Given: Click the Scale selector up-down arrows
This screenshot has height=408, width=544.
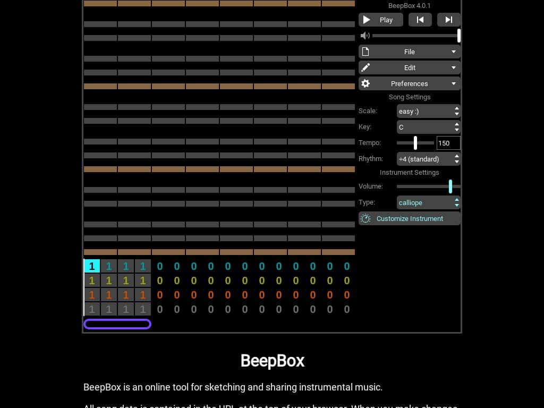Looking at the screenshot, I should (x=456, y=112).
